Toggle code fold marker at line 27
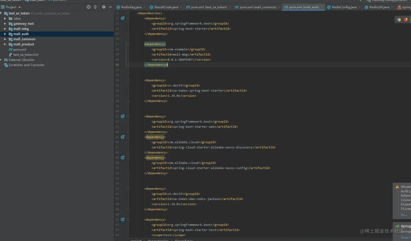Screen dimensions: 411x241 pyautogui.click(x=128, y=44)
